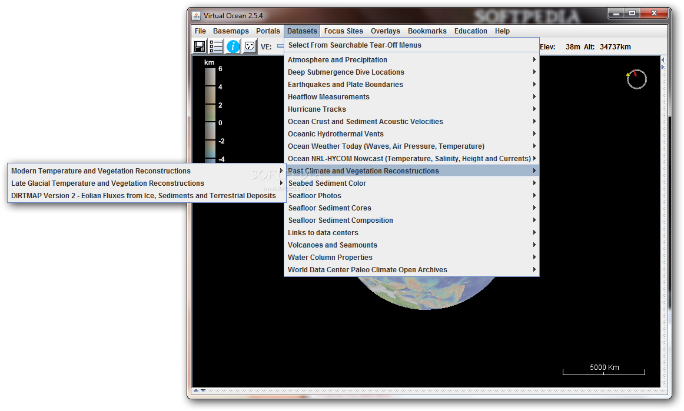Click the collapse arrows at top right panel edge
Image resolution: width=684 pixels, height=411 pixels.
pyautogui.click(x=663, y=63)
